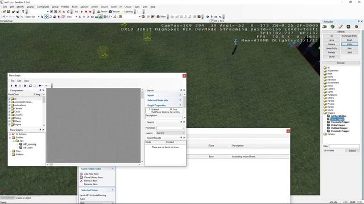Open the terrain tab icon in RollupBar

[x=333, y=27]
